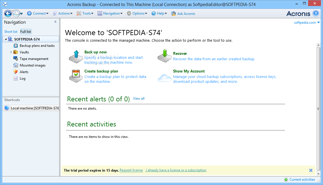Click the cloud account icon
The height and width of the screenshot is (185, 323).
[165, 78]
